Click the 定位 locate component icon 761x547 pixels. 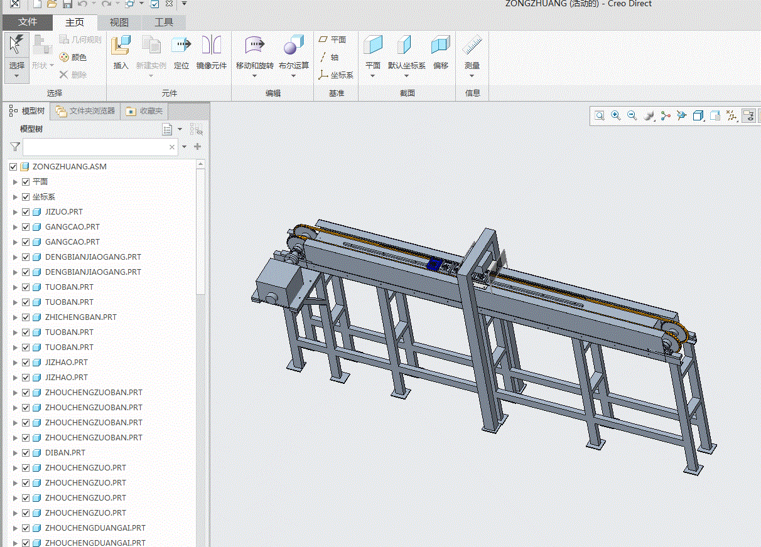(181, 46)
